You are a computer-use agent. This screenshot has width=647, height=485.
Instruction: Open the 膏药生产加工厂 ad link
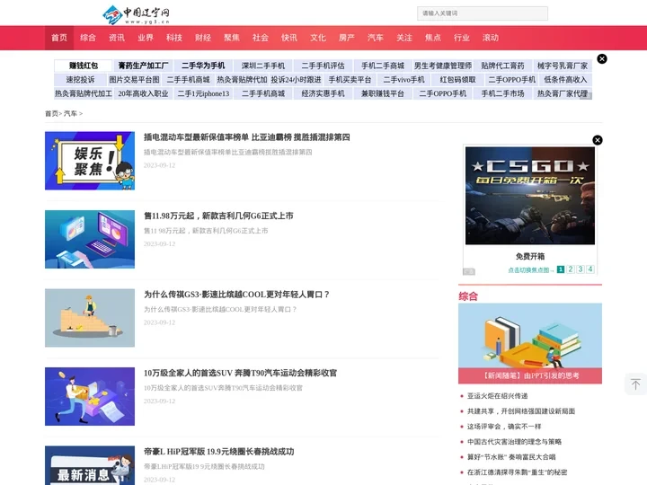tap(143, 66)
